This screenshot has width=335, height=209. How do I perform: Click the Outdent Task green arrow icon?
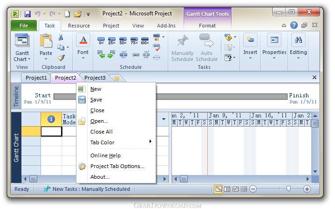coord(101,54)
